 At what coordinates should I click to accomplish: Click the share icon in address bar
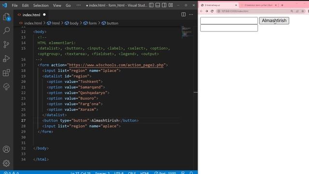(x=297, y=11)
